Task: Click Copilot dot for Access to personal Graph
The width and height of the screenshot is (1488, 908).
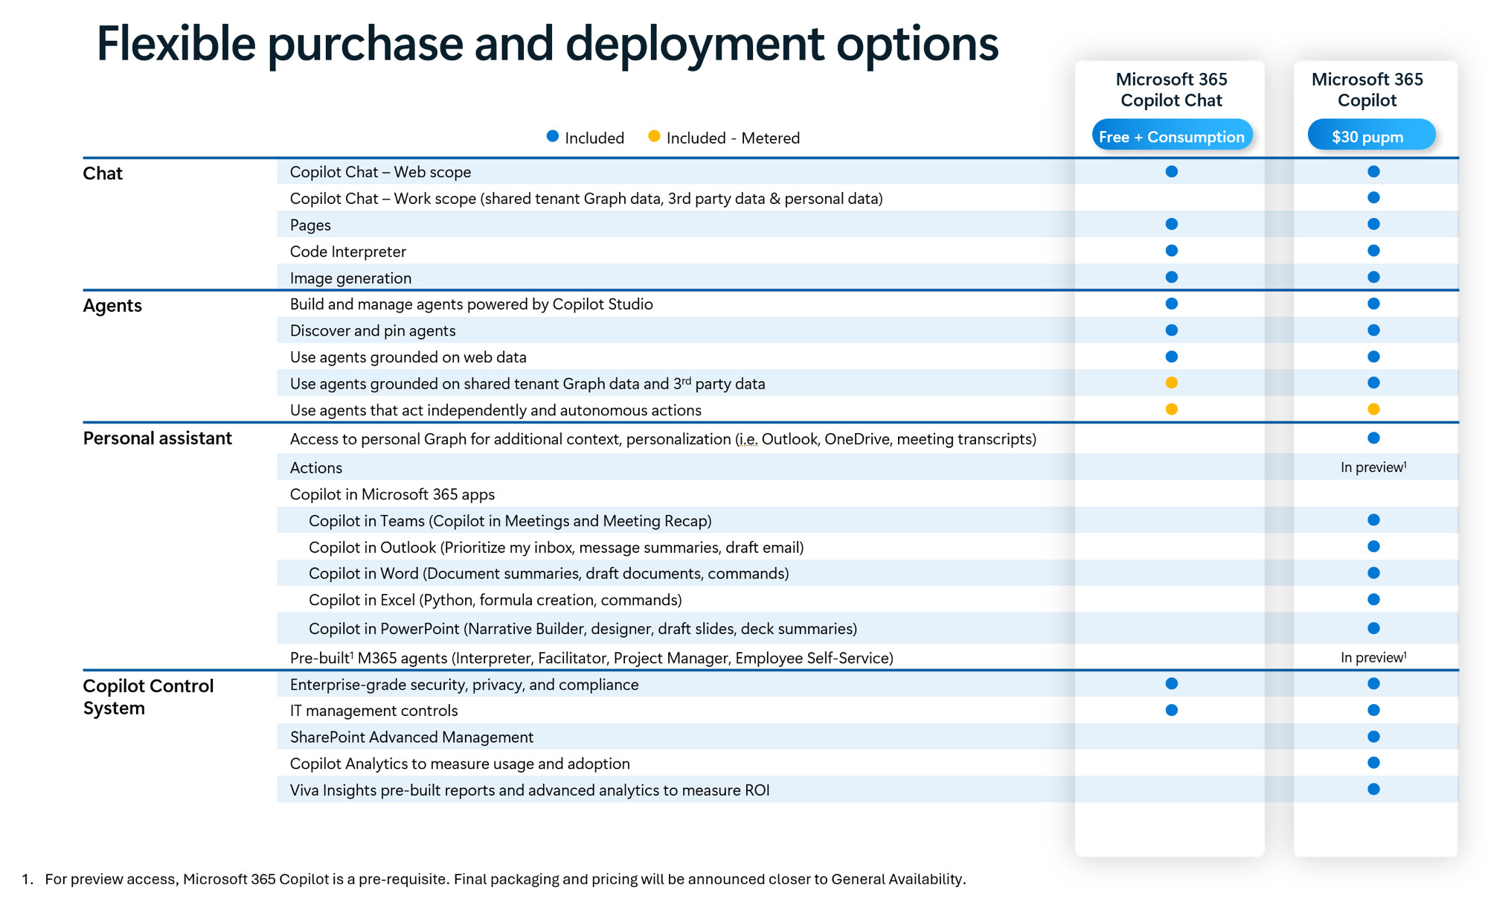Action: click(x=1373, y=438)
